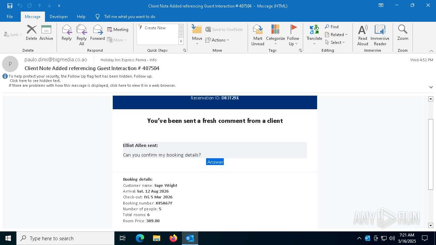Open the Ribbon Display Options button
436x245 pixels.
point(381,5)
